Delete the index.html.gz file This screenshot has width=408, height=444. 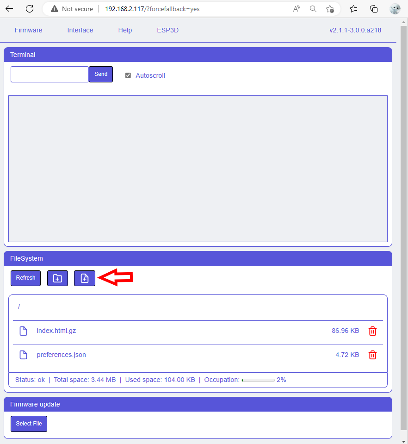[372, 331]
